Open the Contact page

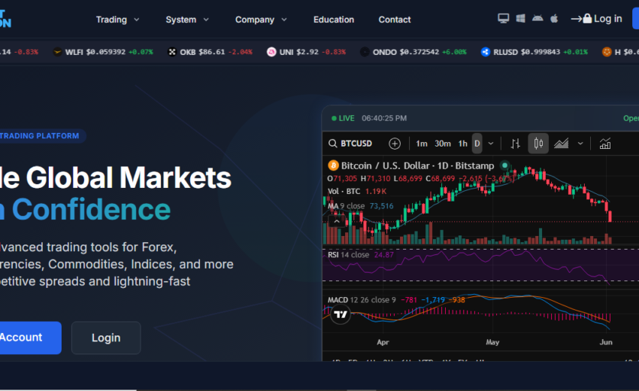(x=395, y=20)
